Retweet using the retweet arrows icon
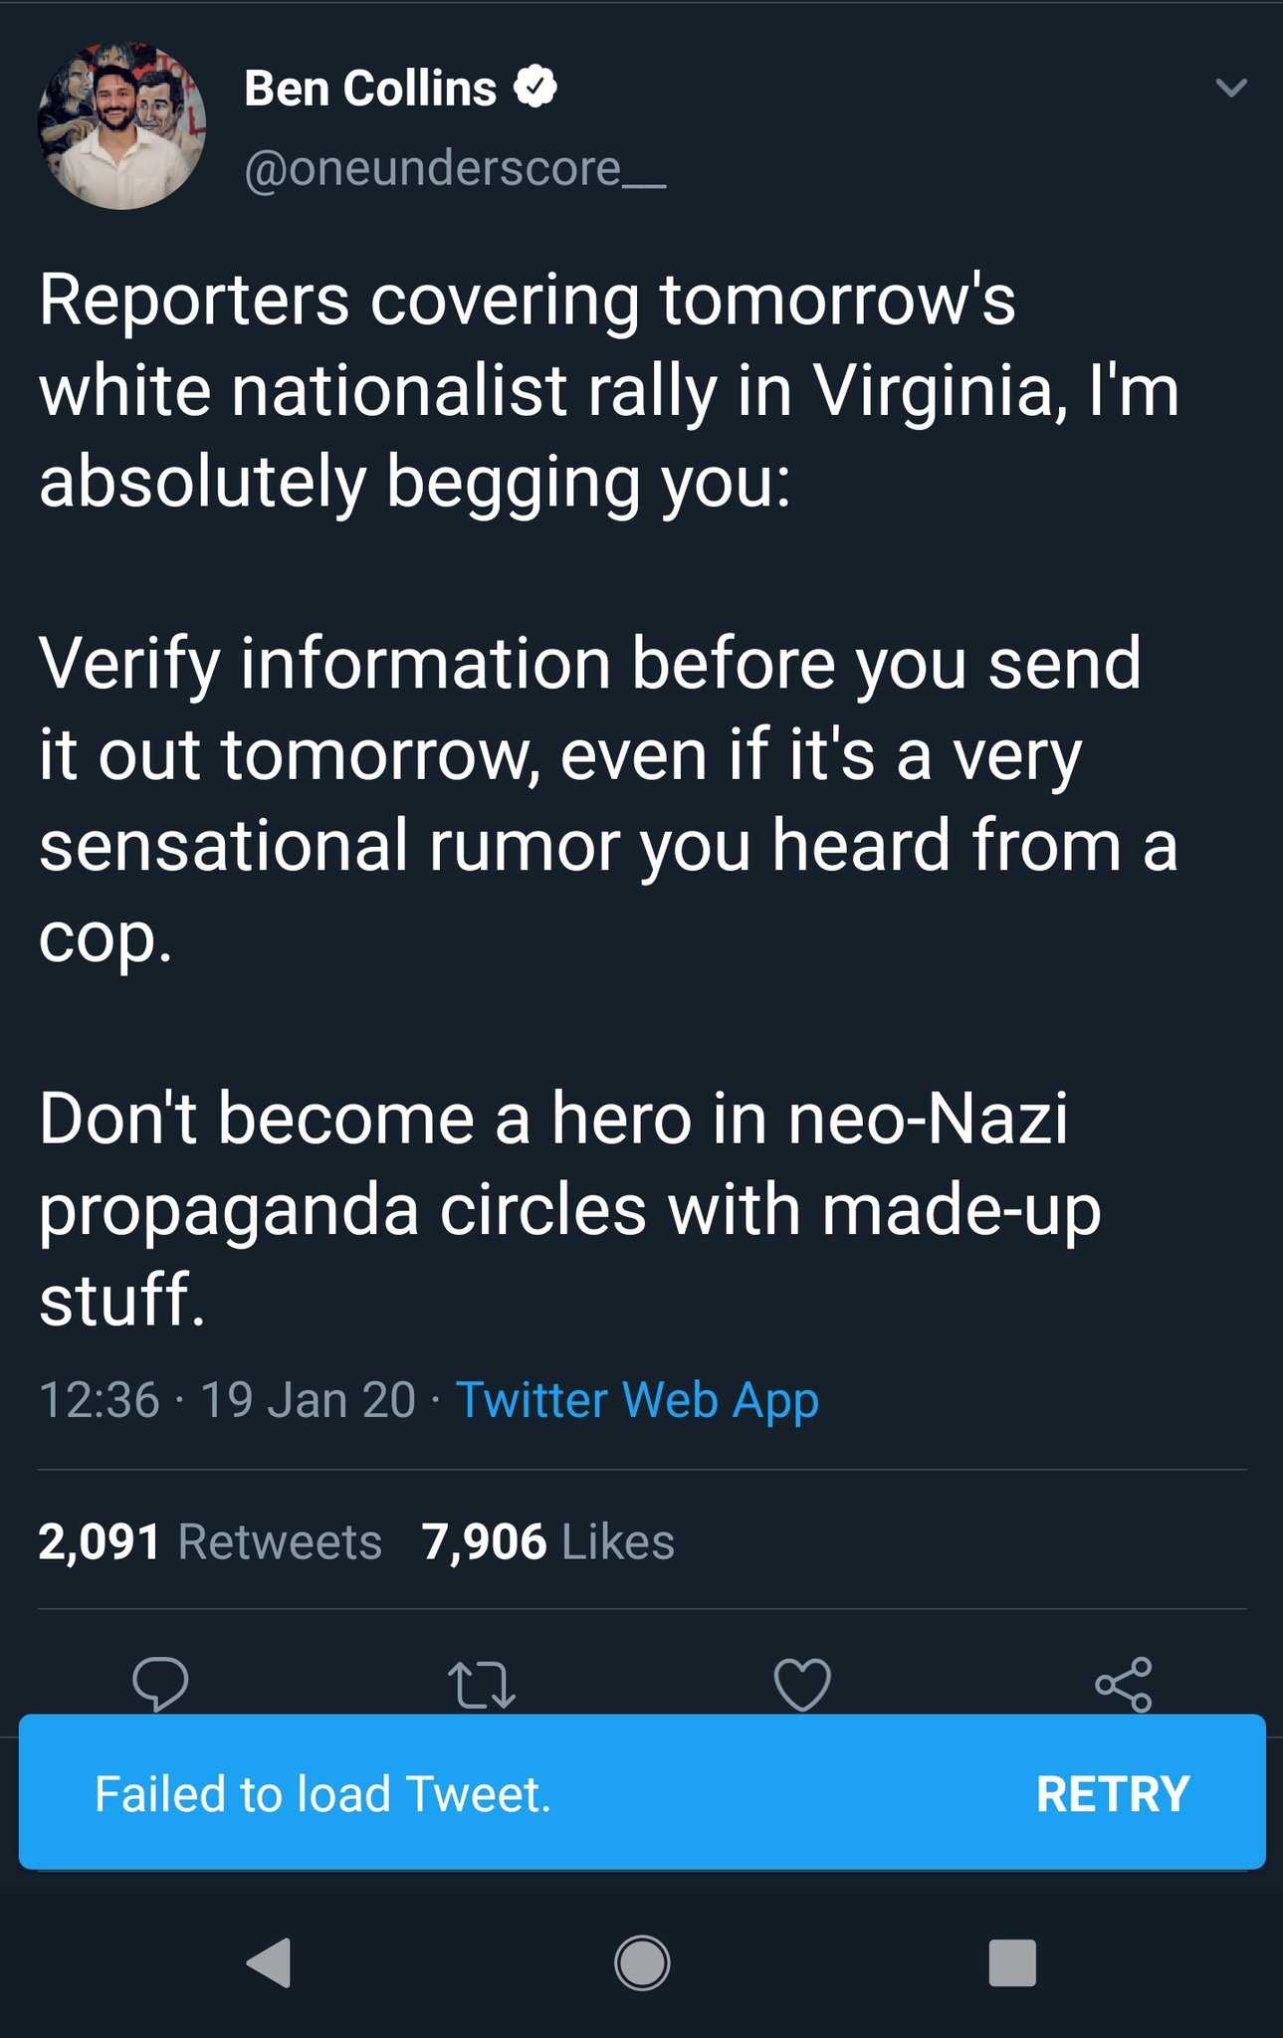Viewport: 1283px width, 2038px height. tap(482, 1685)
